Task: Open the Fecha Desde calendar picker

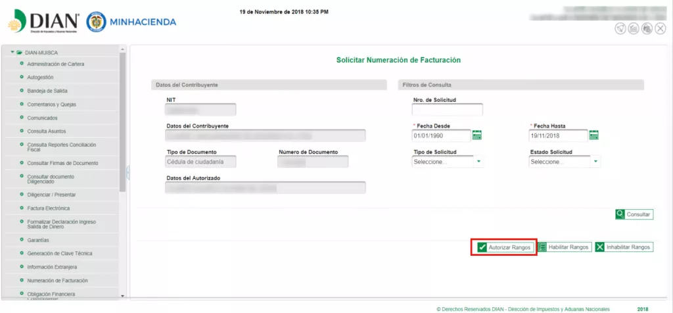Action: pos(477,135)
